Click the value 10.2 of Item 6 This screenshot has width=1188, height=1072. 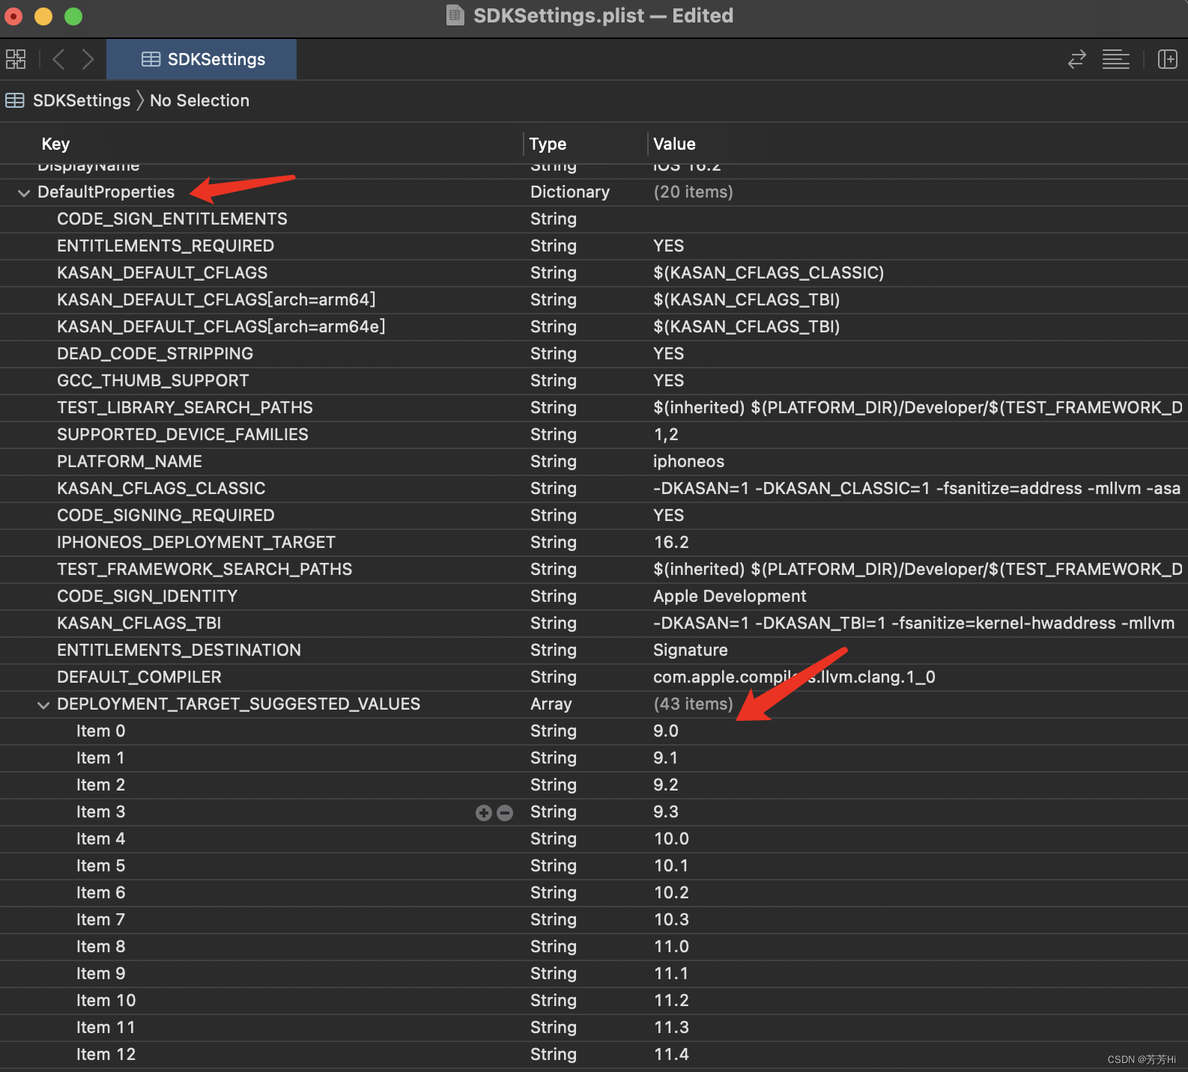tap(671, 892)
